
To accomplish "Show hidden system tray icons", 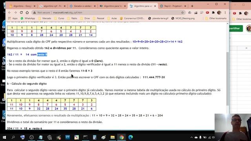I will [191, 137].
